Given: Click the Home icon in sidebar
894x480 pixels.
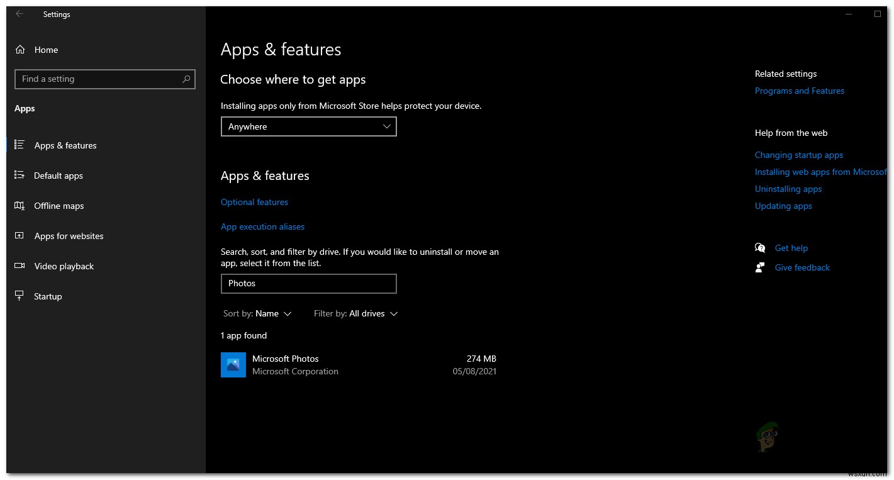Looking at the screenshot, I should coord(20,50).
